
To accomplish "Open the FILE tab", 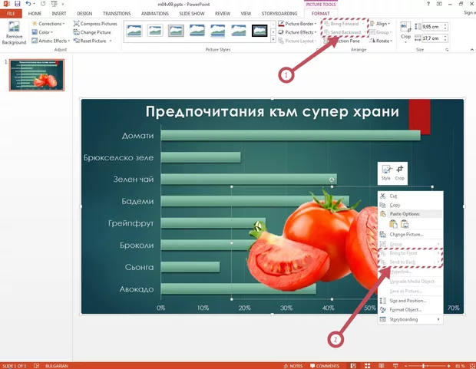I will click(11, 14).
